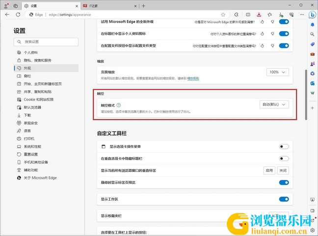The height and width of the screenshot is (236, 318).
Task: Click the browser Back arrow
Action: [x=7, y=15]
